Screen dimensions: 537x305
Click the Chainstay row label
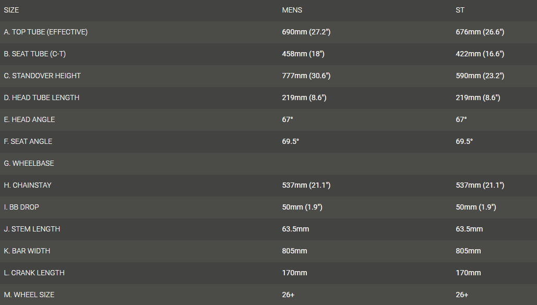(x=28, y=185)
